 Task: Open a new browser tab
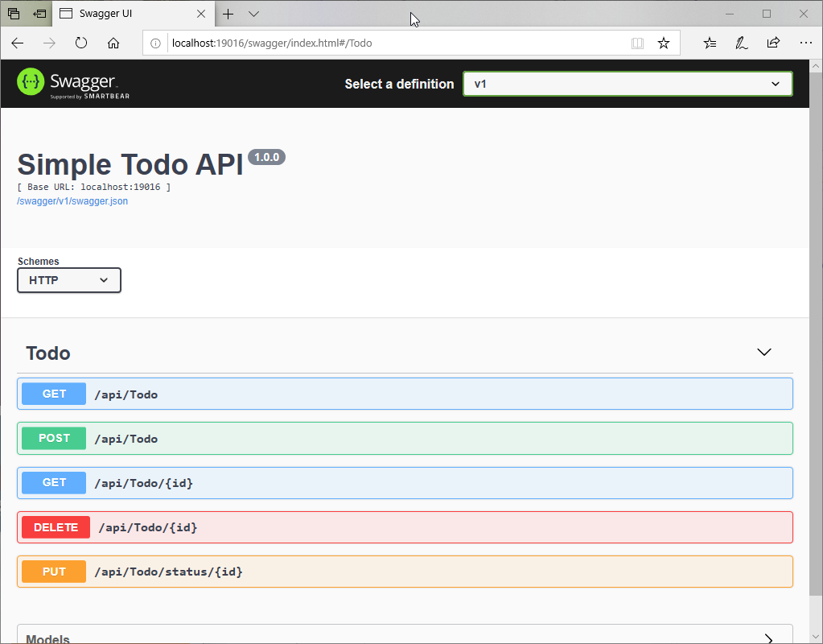[x=228, y=14]
